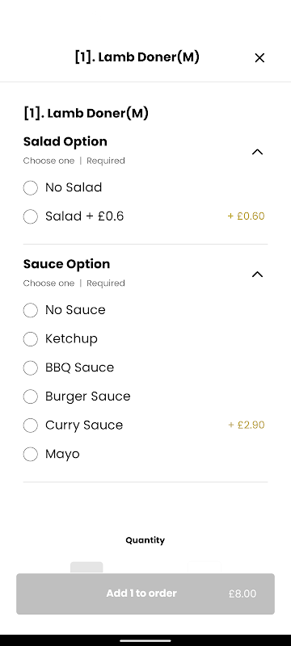Tap the £8.00 total on order button
The image size is (291, 646).
click(242, 594)
